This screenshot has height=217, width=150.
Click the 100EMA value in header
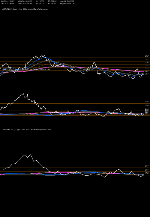click(x=25, y=1)
